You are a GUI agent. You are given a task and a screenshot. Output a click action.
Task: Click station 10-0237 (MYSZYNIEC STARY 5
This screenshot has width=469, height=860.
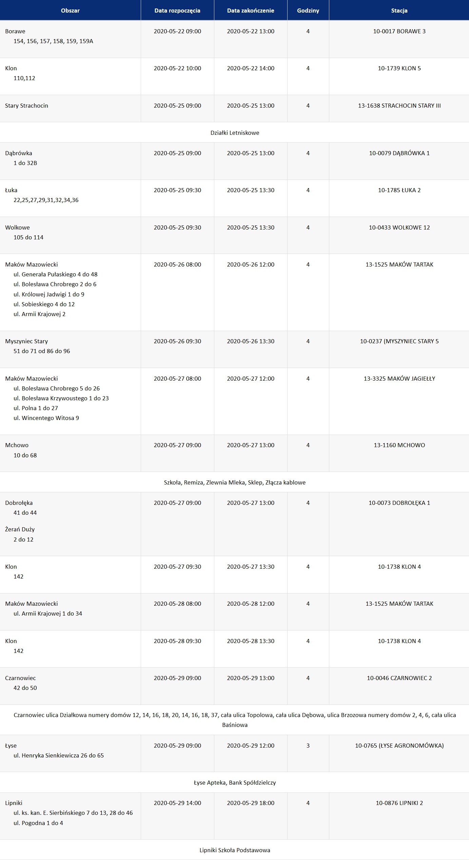399,341
